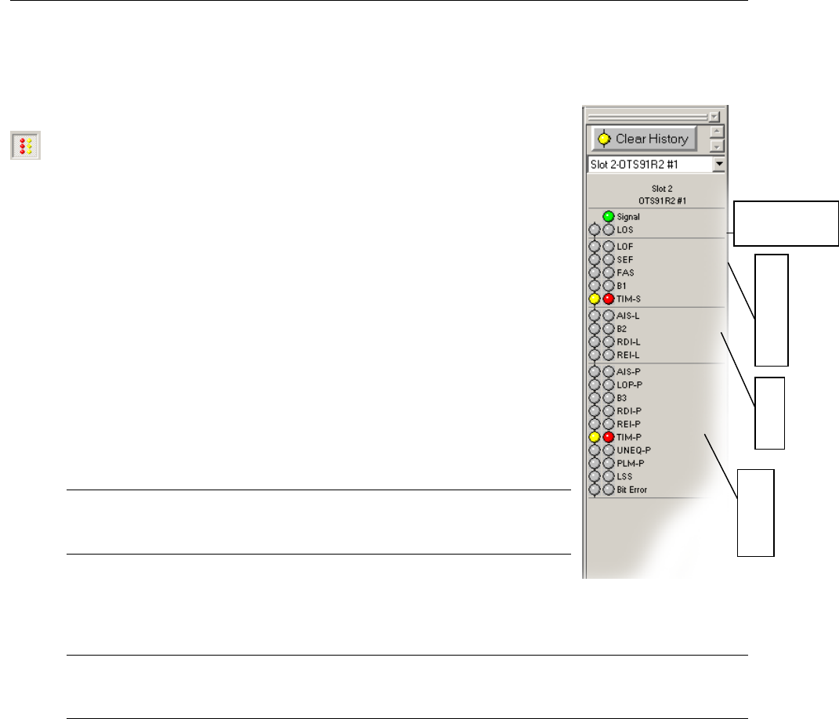This screenshot has width=839, height=719.
Task: Select the TIM-P alarm label
Action: (629, 437)
